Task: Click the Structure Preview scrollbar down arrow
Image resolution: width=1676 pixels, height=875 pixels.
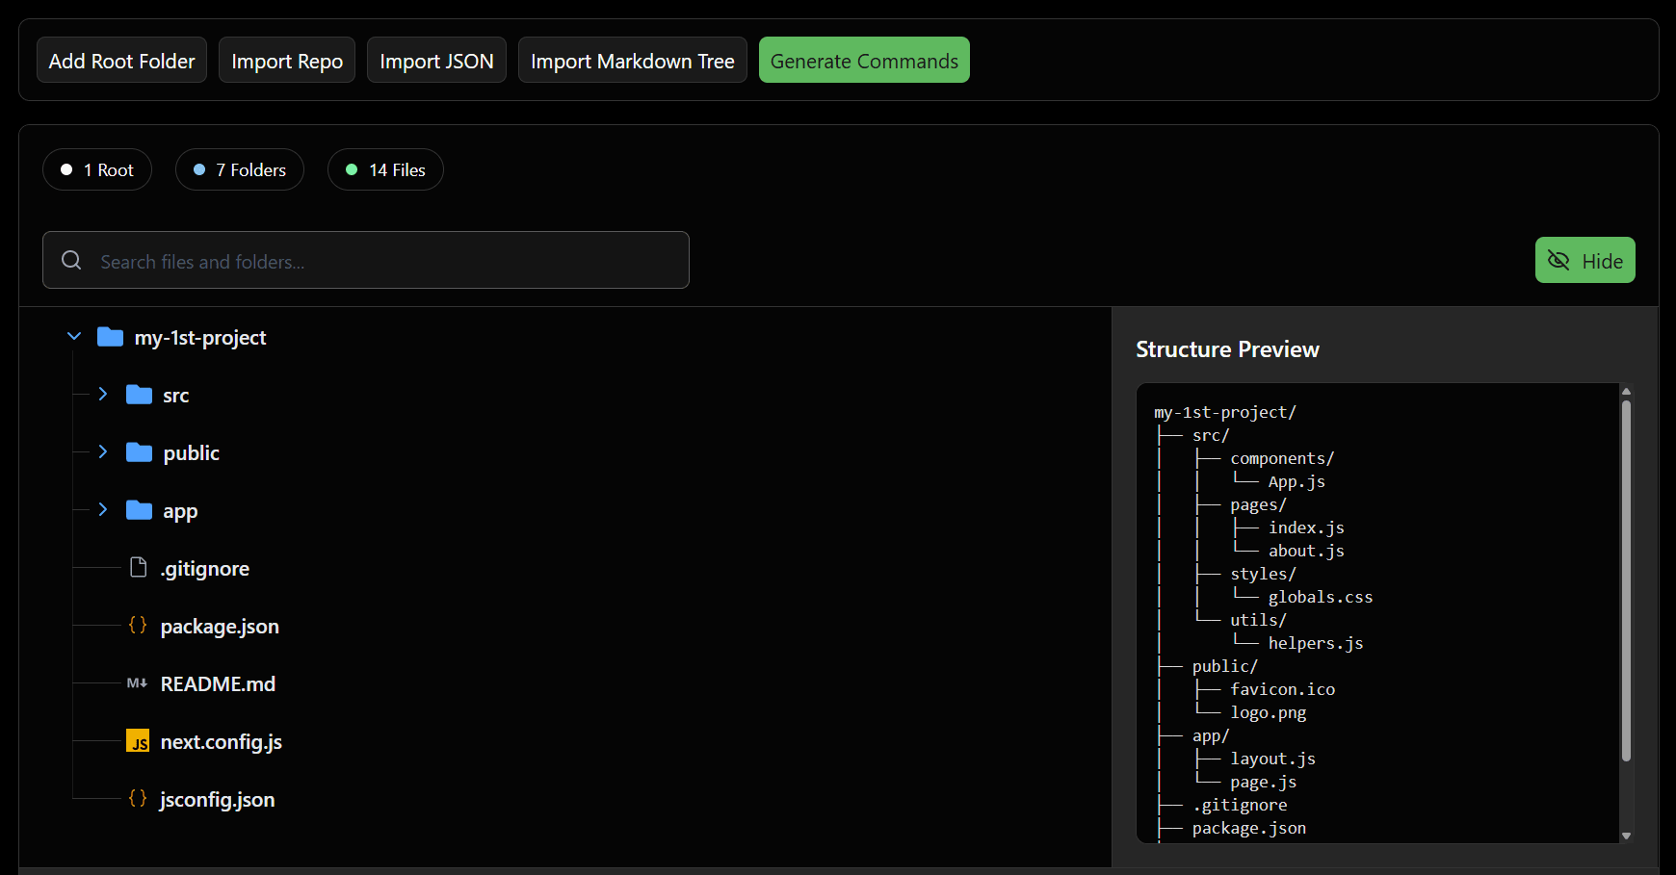Action: tap(1626, 836)
